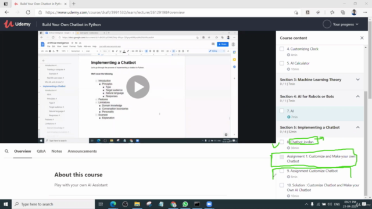
Task: Switch ENG language in system tray
Action: tap(337, 204)
